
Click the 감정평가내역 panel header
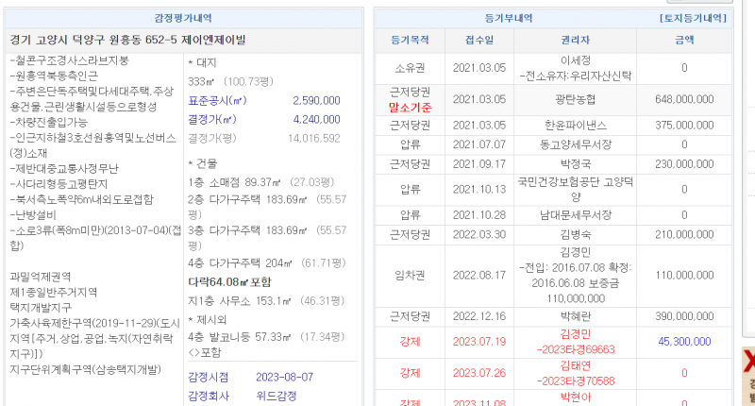click(x=183, y=17)
